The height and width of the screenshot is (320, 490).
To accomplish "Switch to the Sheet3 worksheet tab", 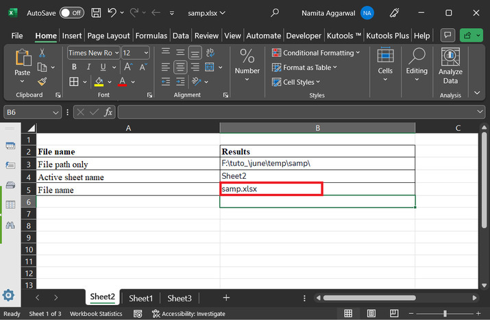I will [x=180, y=298].
